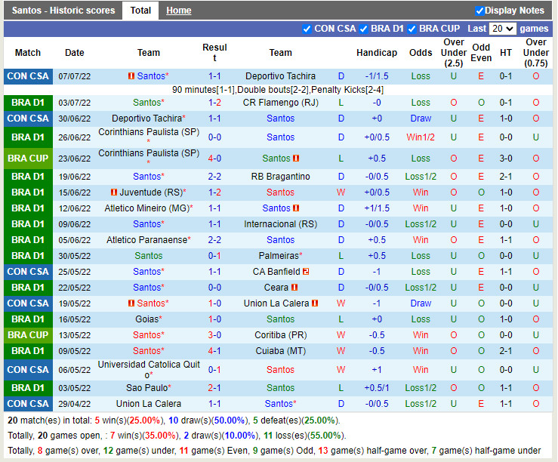
Task: Click the 4-0 score on 23/06/22
Action: 214,159
